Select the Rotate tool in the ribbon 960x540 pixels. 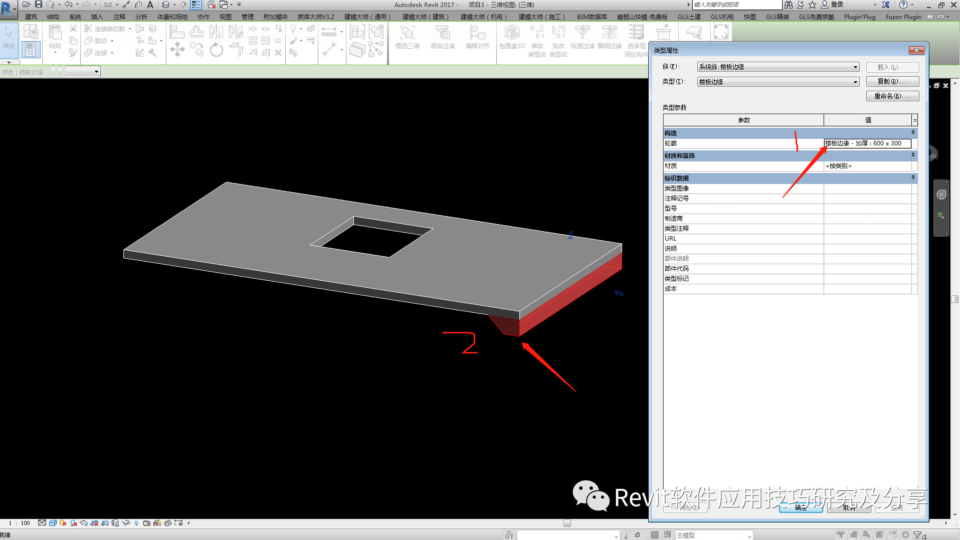coord(217,50)
